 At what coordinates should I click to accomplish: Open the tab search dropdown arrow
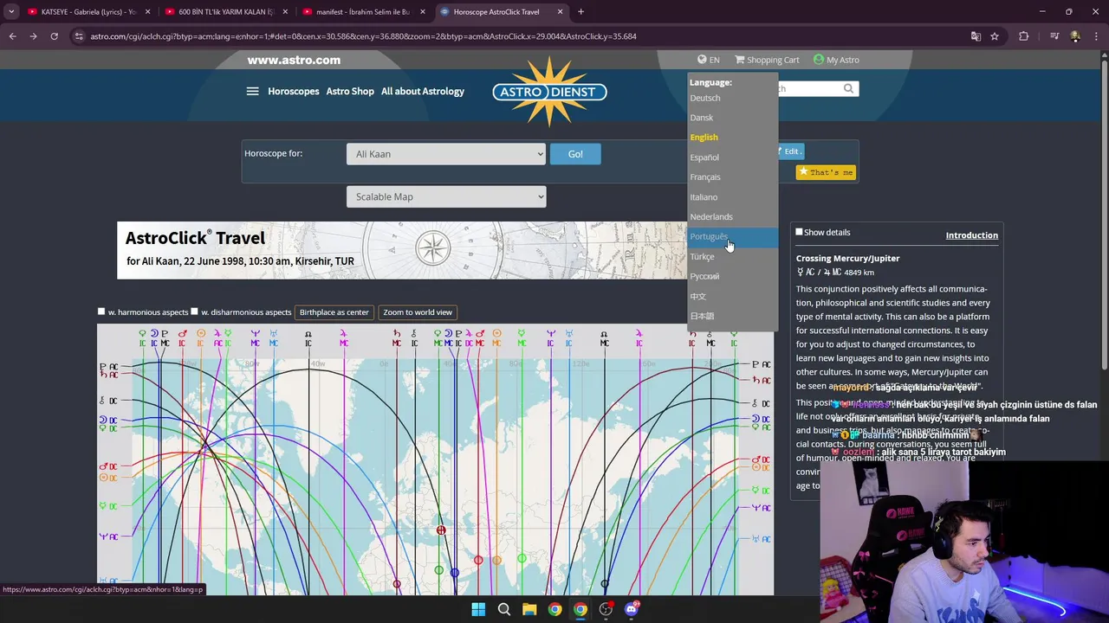click(x=11, y=11)
